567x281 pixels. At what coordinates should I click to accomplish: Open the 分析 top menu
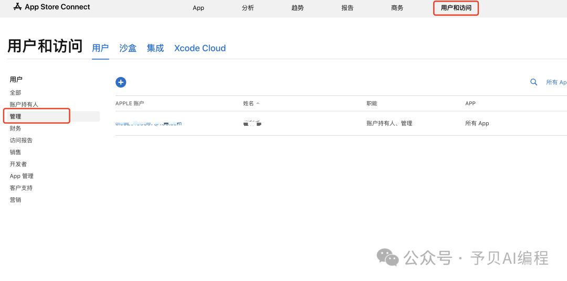(248, 8)
